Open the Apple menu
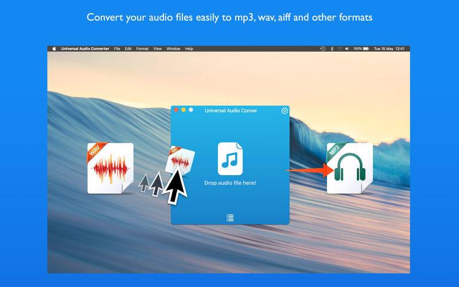 (x=54, y=49)
